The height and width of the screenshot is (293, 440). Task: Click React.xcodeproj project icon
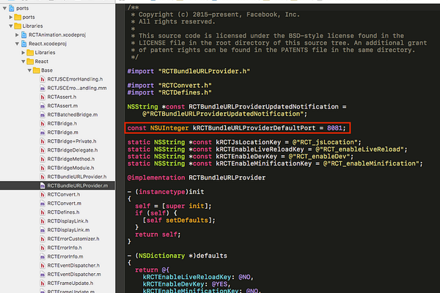pyautogui.click(x=24, y=44)
